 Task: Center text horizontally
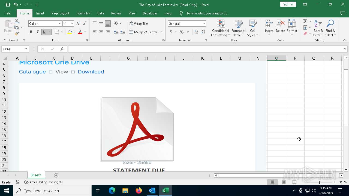tap(101, 32)
